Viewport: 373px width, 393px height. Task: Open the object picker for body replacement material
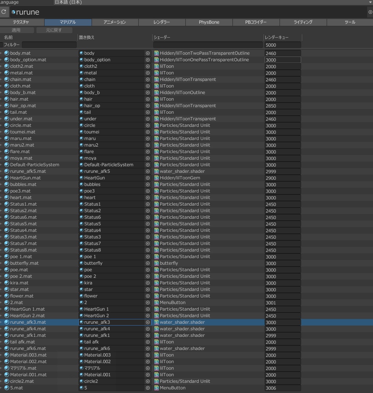[x=148, y=53]
